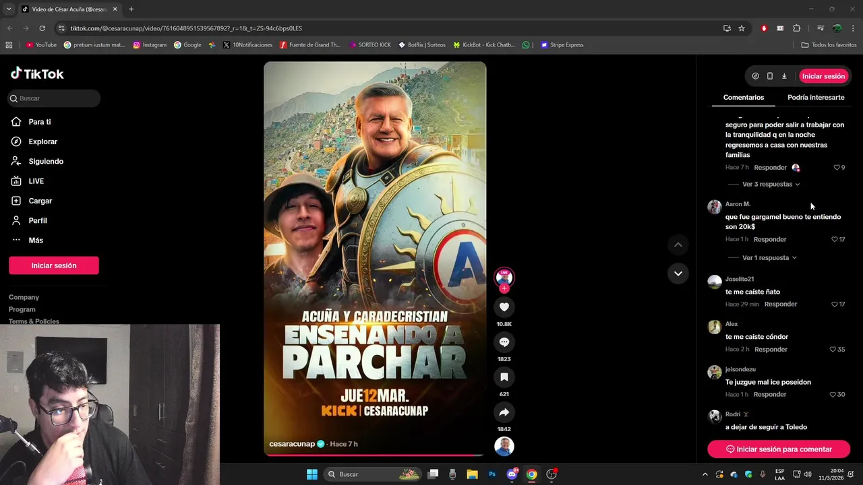Screen dimensions: 863x485
Task: Open the Chrome three-dot menu
Action: click(x=853, y=28)
